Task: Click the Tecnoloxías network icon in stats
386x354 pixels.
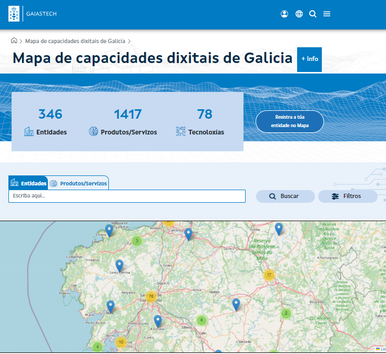Action: (181, 131)
